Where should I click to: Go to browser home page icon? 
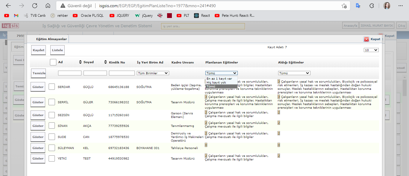(x=48, y=6)
